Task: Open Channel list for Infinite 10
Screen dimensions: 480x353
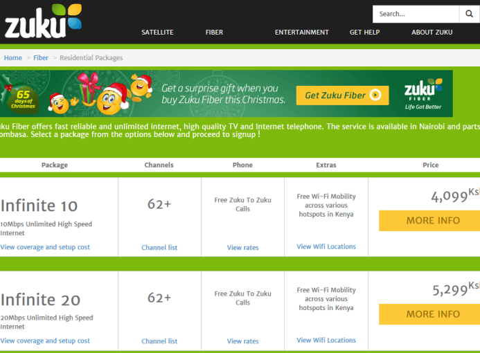Action: [159, 248]
